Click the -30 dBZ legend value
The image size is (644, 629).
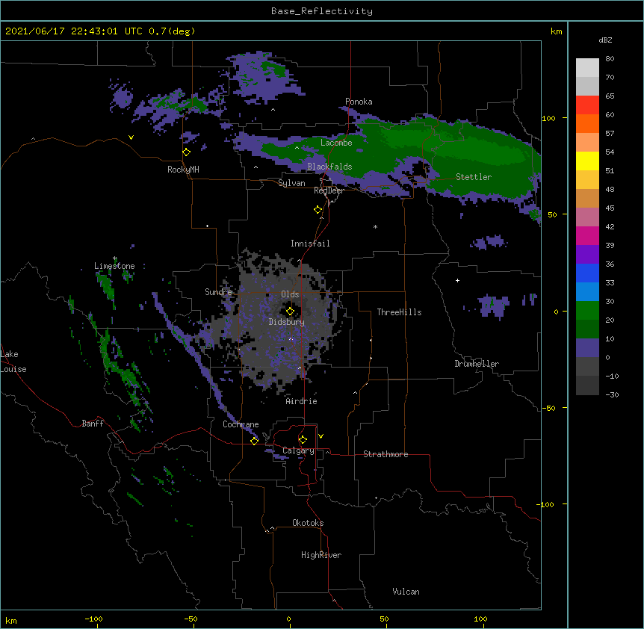[612, 395]
